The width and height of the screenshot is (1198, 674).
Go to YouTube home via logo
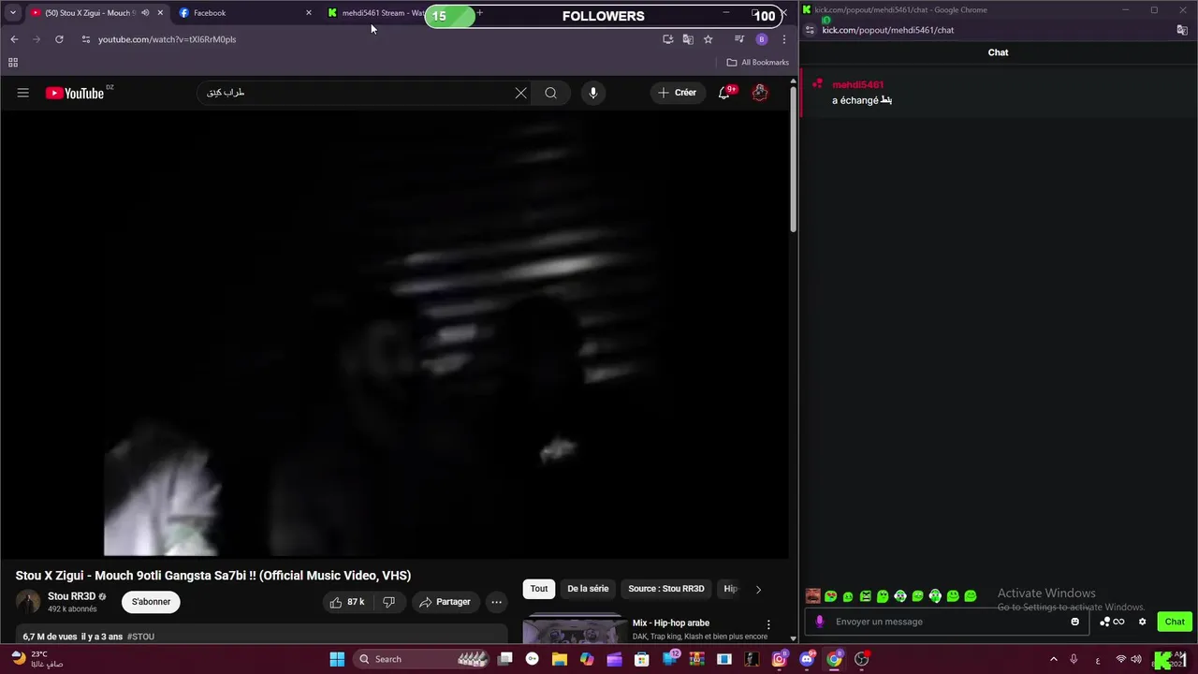pos(75,93)
